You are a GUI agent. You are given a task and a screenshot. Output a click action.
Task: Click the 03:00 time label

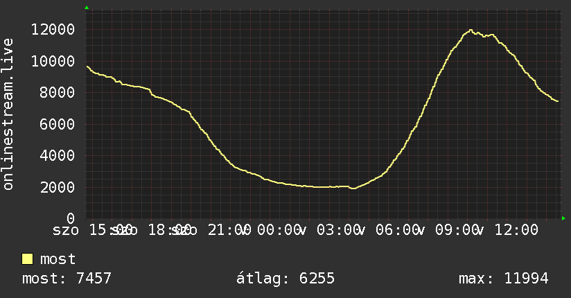pos(338,230)
